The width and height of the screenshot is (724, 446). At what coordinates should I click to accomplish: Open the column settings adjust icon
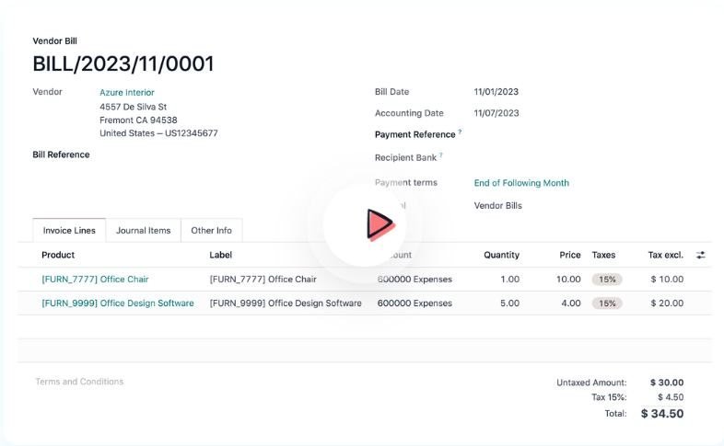click(700, 255)
